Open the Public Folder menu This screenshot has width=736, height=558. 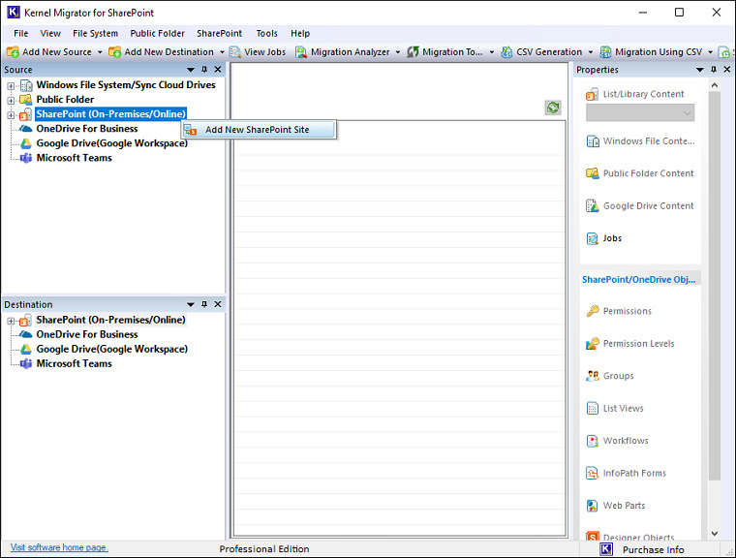tap(157, 33)
